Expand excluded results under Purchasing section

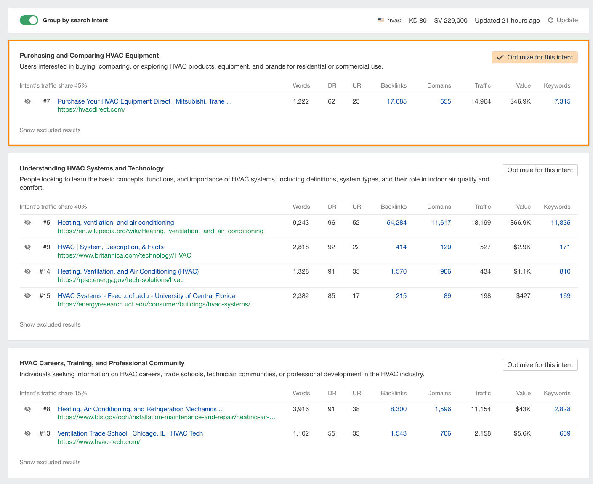coord(50,130)
